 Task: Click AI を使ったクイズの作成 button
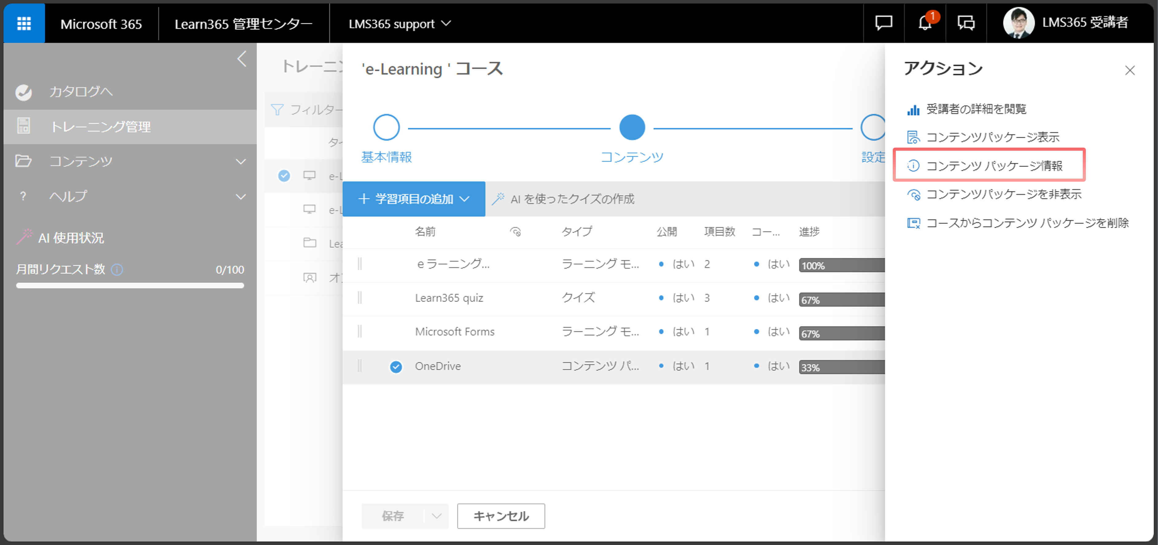pyautogui.click(x=563, y=199)
